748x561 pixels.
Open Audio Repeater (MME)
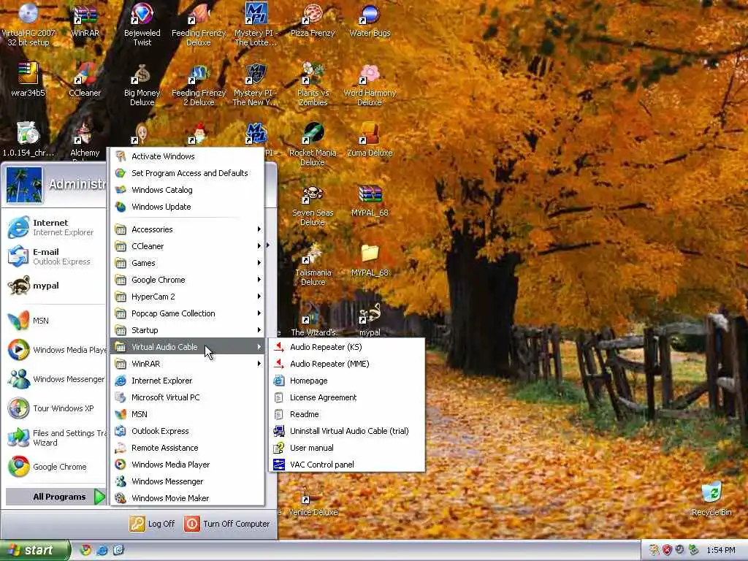(x=346, y=364)
